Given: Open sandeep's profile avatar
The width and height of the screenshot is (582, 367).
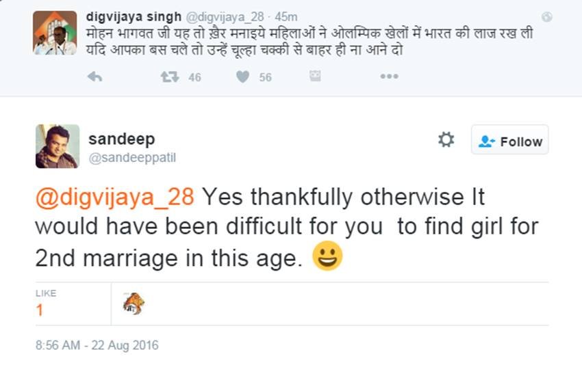Looking at the screenshot, I should (58, 146).
